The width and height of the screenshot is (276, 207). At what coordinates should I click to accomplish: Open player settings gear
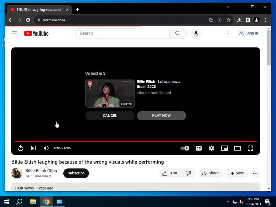pos(211,148)
